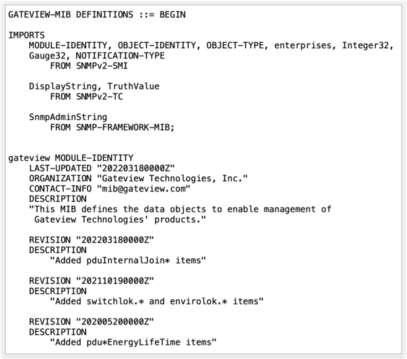
Task: Click the DisplayString, TruthValue line
Action: pyautogui.click(x=85, y=86)
